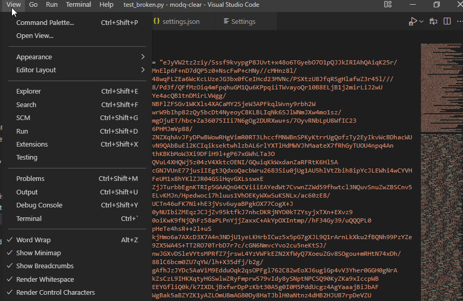
Task: Click the settings.json file icon
Action: (157, 22)
